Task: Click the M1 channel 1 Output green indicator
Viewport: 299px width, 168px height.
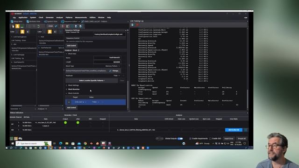Action: coord(65,123)
